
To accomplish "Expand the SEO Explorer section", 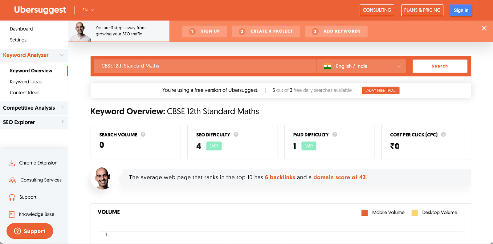I will pyautogui.click(x=34, y=122).
